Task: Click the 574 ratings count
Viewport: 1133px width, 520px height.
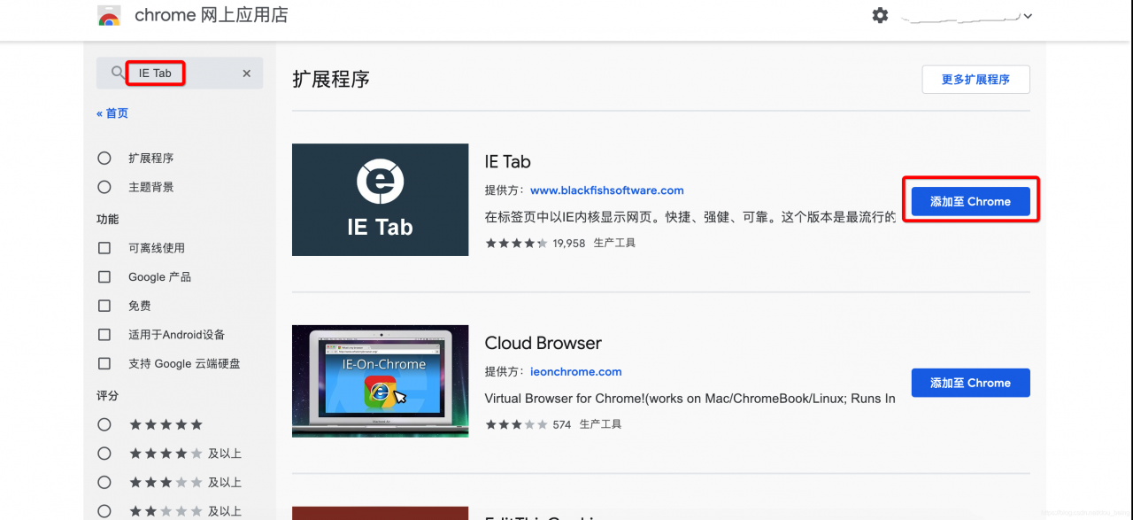Action: (x=562, y=424)
